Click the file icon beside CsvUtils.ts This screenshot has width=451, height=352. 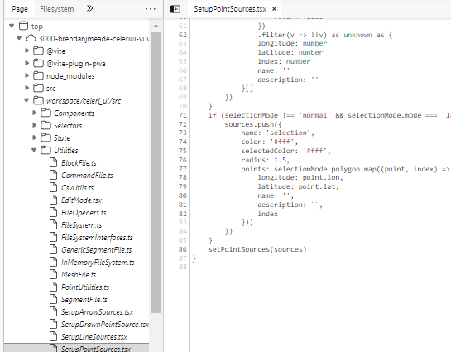tap(53, 187)
